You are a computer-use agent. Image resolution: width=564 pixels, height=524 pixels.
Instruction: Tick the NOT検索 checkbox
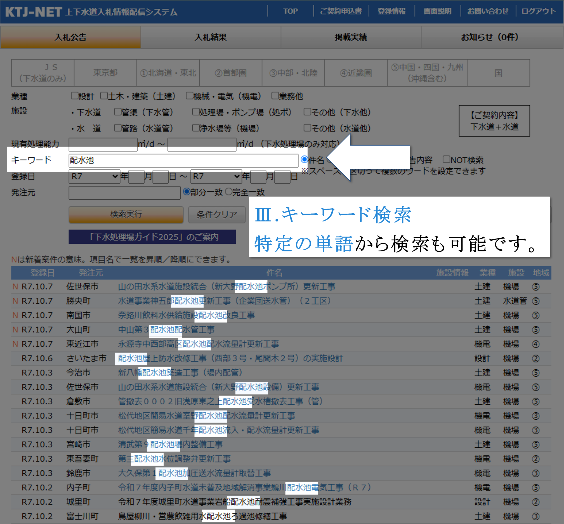[x=446, y=160]
